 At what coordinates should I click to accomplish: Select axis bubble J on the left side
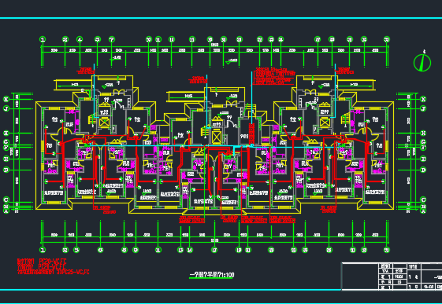click(x=6, y=108)
